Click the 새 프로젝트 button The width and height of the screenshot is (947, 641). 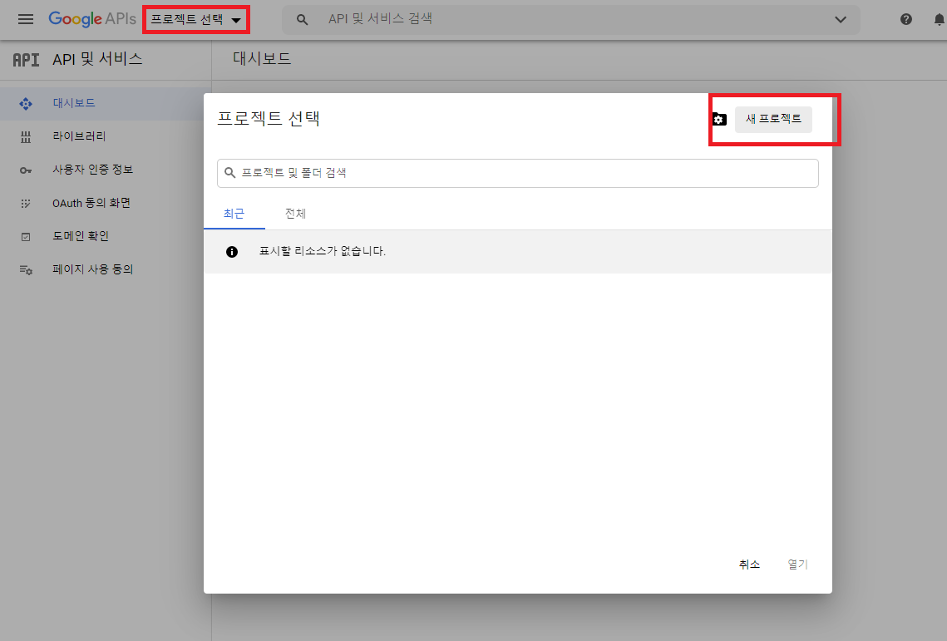[773, 119]
